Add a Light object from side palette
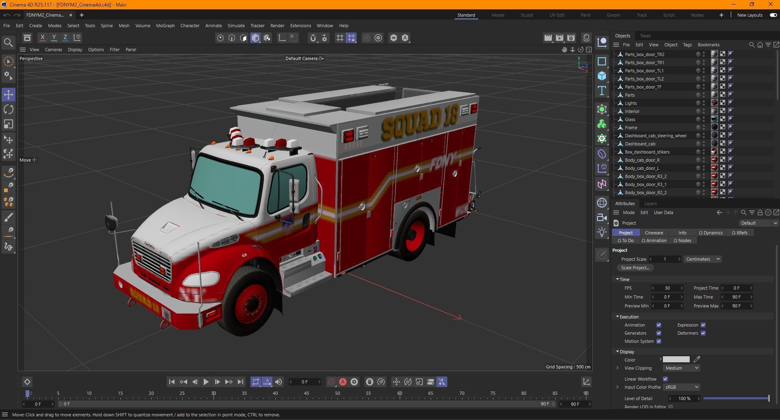The image size is (780, 420). click(602, 232)
